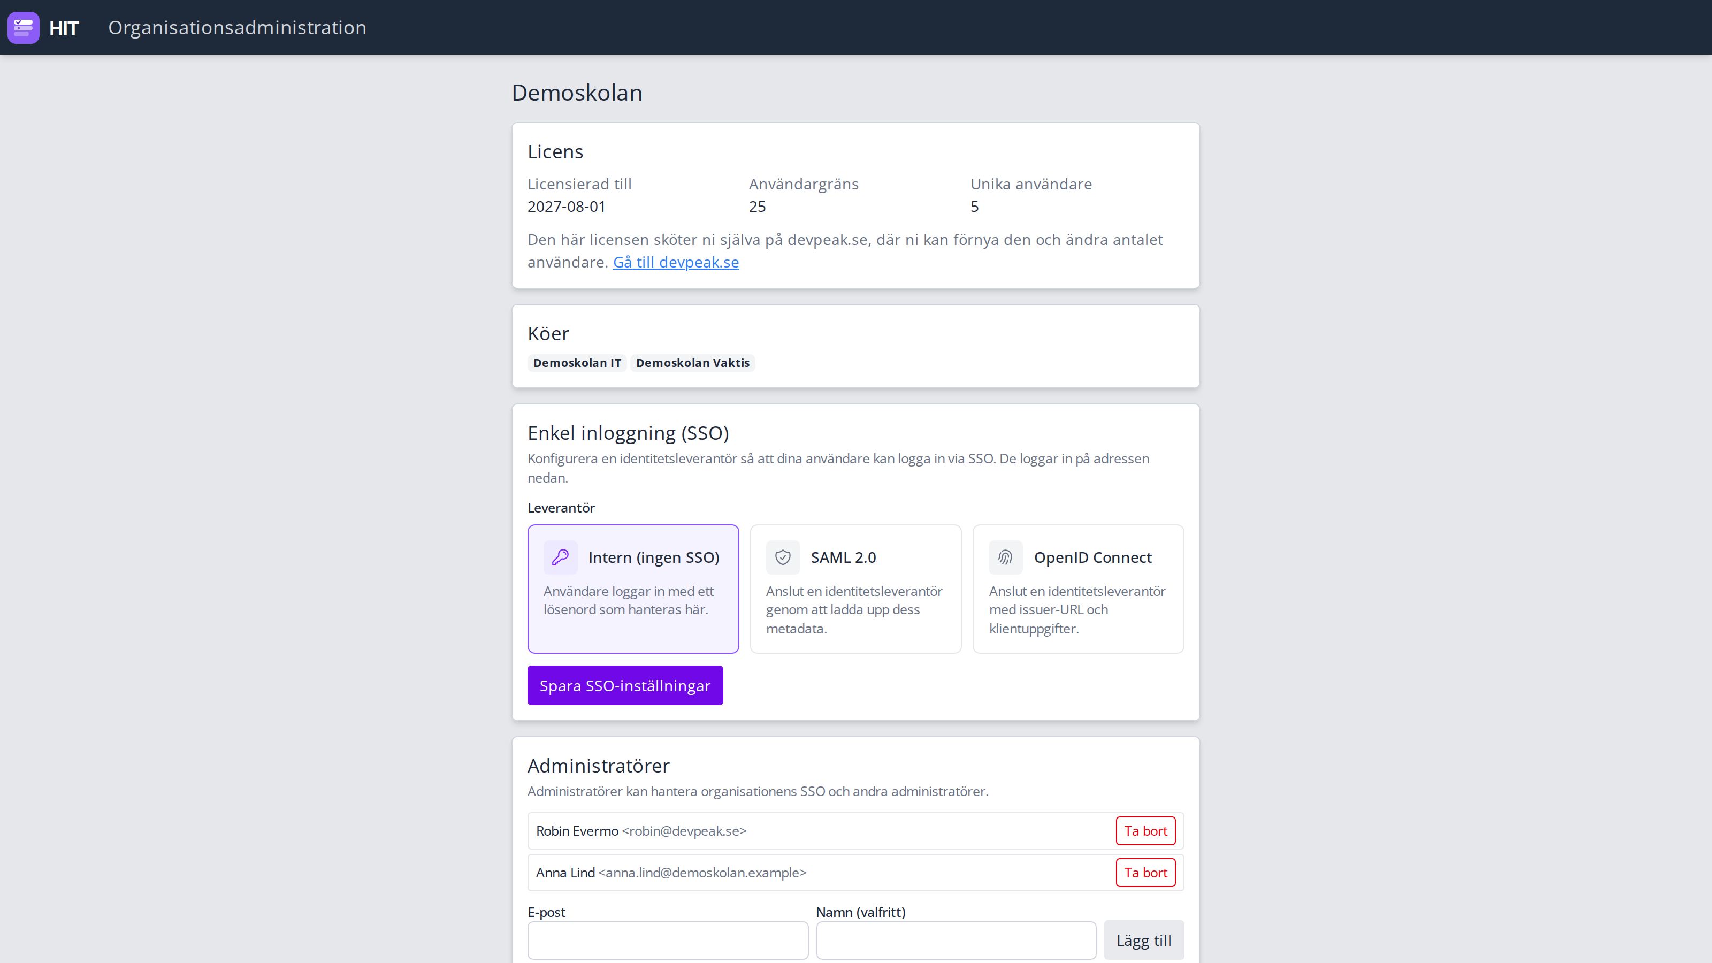
Task: Remove administrator Robin Evermo
Action: (x=1145, y=831)
